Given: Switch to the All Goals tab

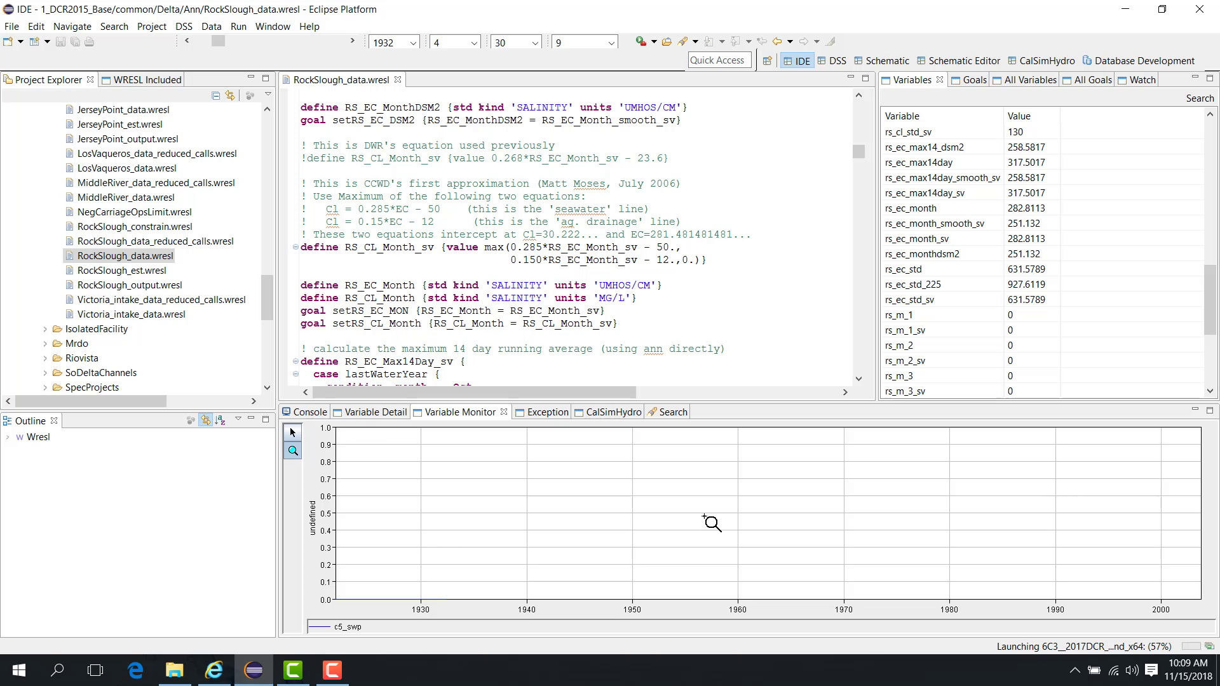Looking at the screenshot, I should [x=1087, y=79].
